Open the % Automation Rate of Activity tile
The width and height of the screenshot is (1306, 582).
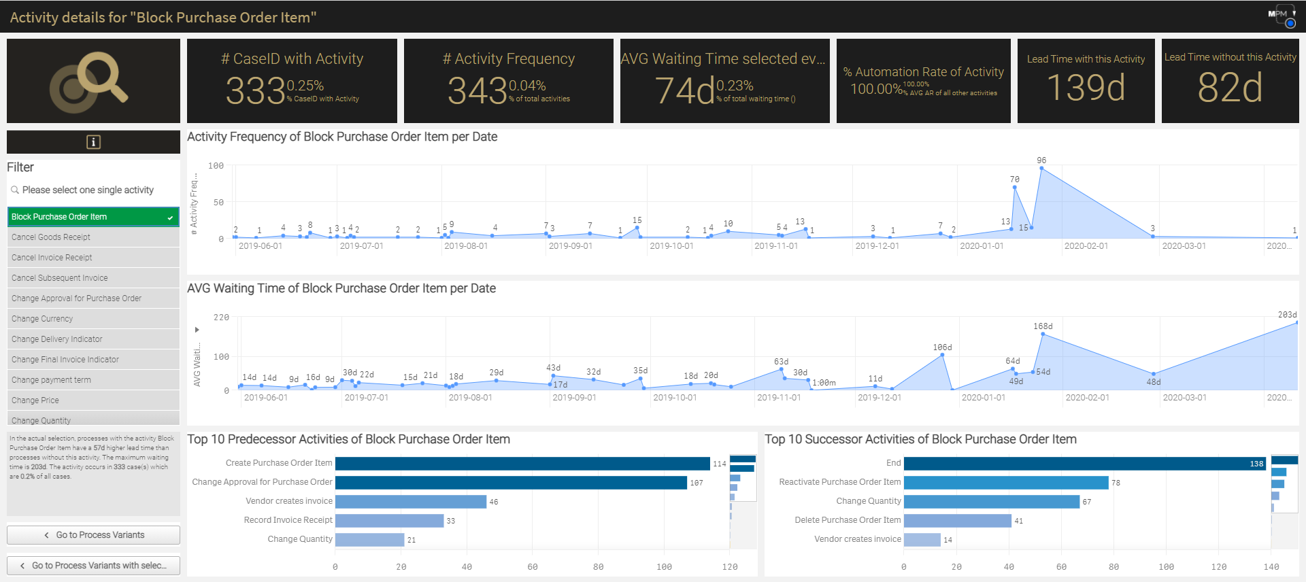[x=924, y=81]
